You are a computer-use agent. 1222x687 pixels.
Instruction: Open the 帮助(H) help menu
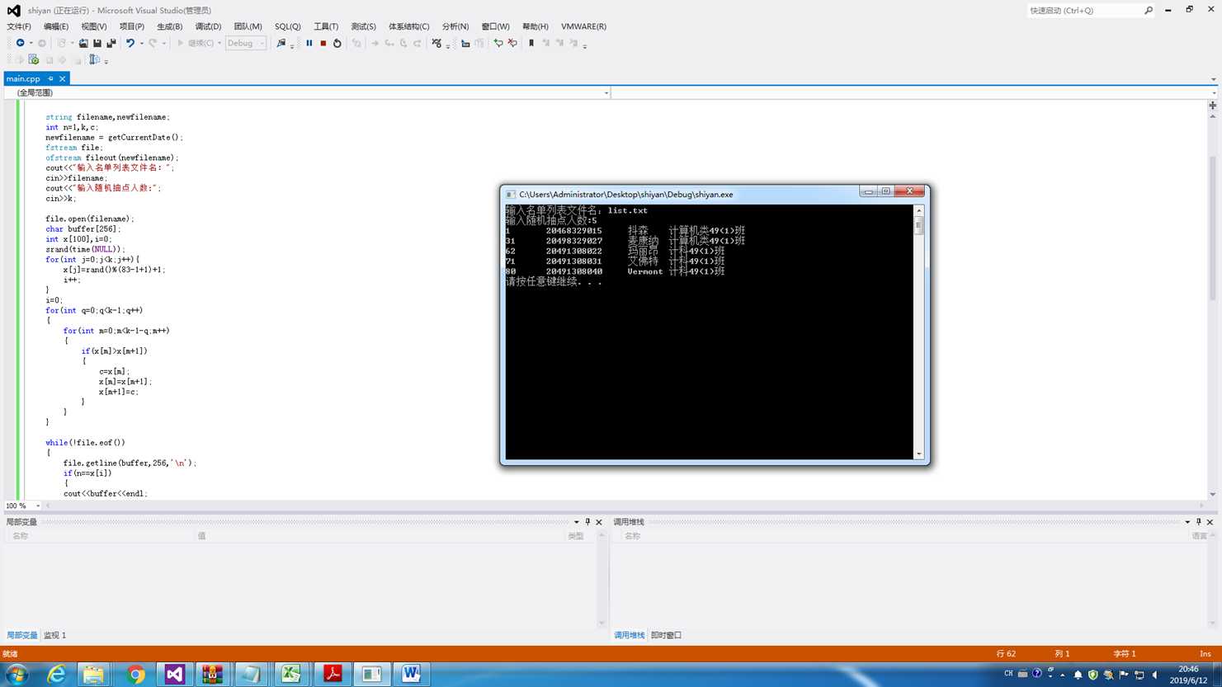tap(536, 26)
